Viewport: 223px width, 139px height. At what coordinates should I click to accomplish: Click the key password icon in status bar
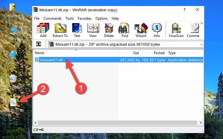pos(41,129)
